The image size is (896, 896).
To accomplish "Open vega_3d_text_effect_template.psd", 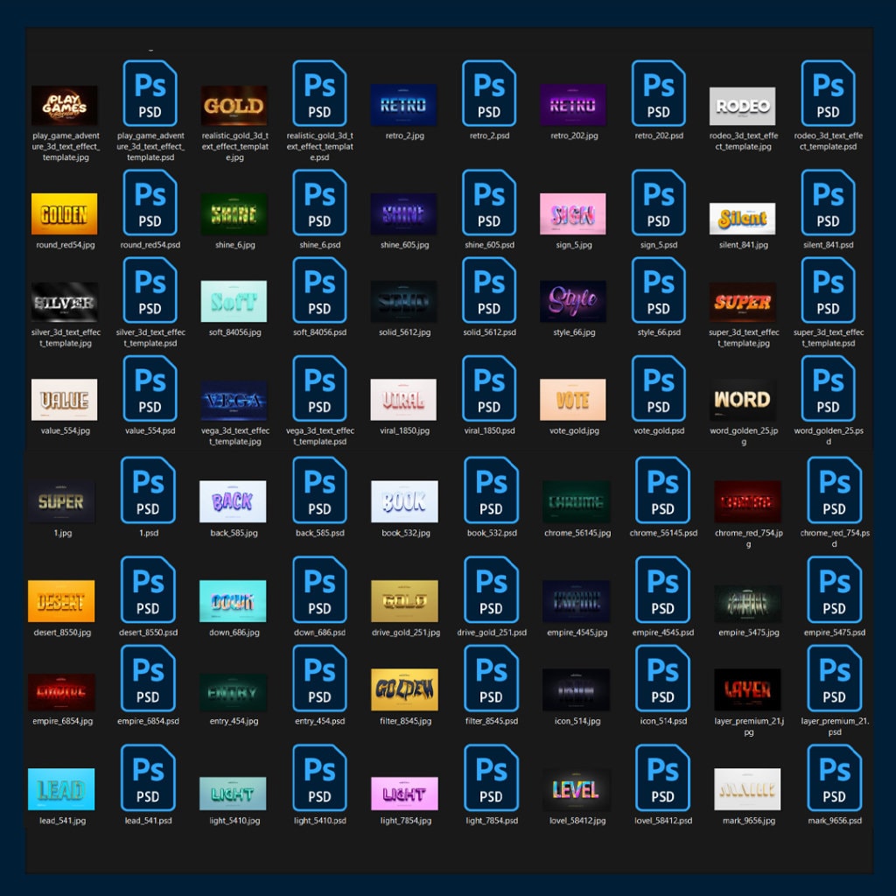I will (x=318, y=391).
